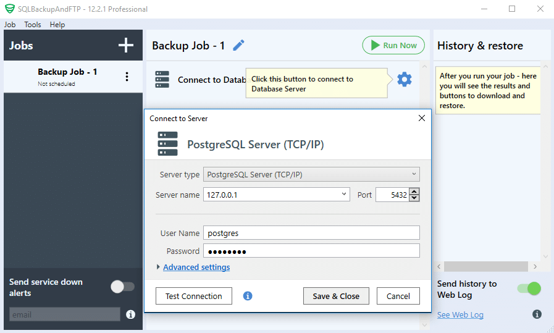The image size is (554, 333).
Task: Close the Connect to Server dialog
Action: (x=421, y=118)
